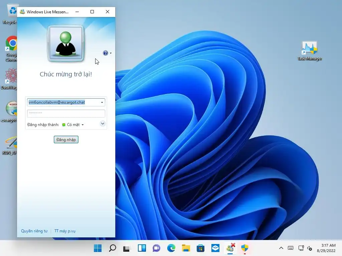The width and height of the screenshot is (342, 256).
Task: Click 'Đăng nhập thành:' label text
Action: pyautogui.click(x=43, y=125)
